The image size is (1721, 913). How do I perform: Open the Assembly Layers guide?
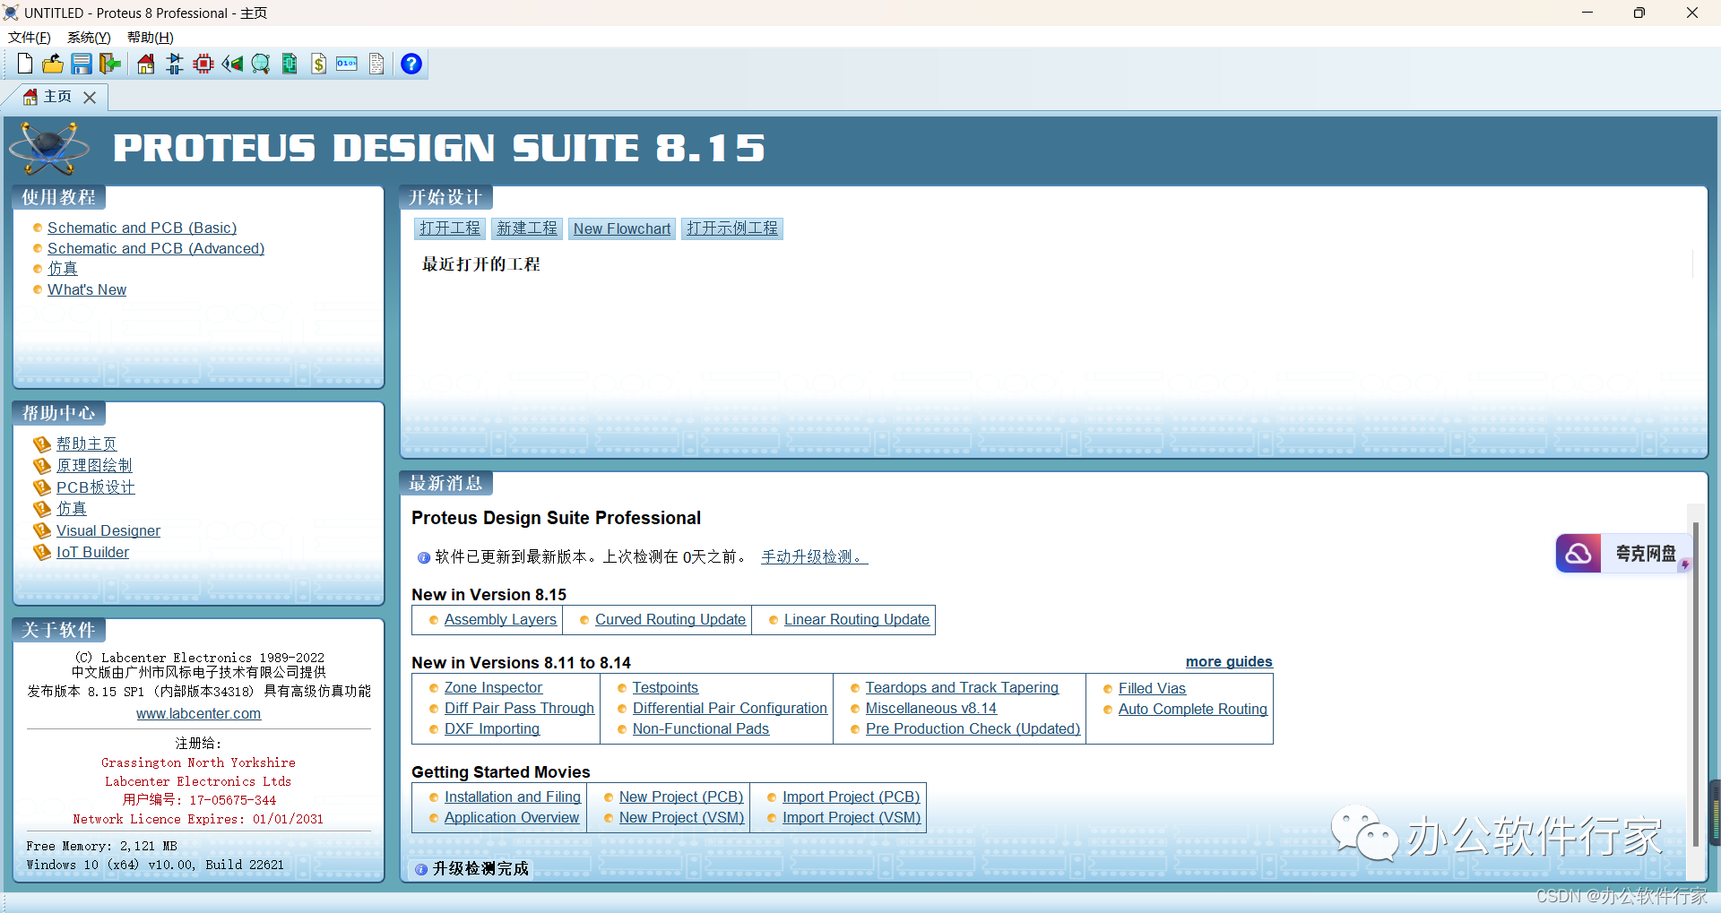point(500,619)
